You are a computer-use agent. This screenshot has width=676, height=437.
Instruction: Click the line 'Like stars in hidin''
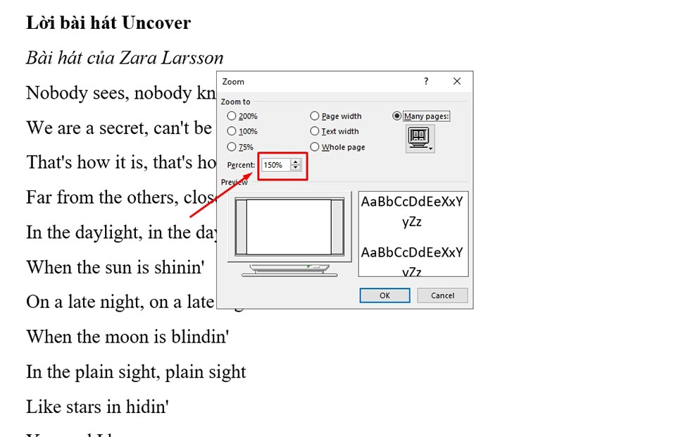[97, 407]
